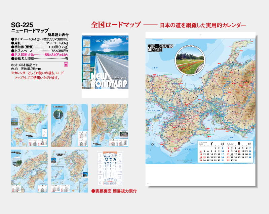Click the サイズ 46/4切・7枚 spec line
Screen dimensions: 269x214
[40, 39]
